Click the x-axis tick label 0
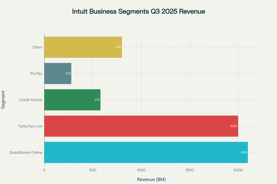277x184 pixels. click(x=44, y=170)
